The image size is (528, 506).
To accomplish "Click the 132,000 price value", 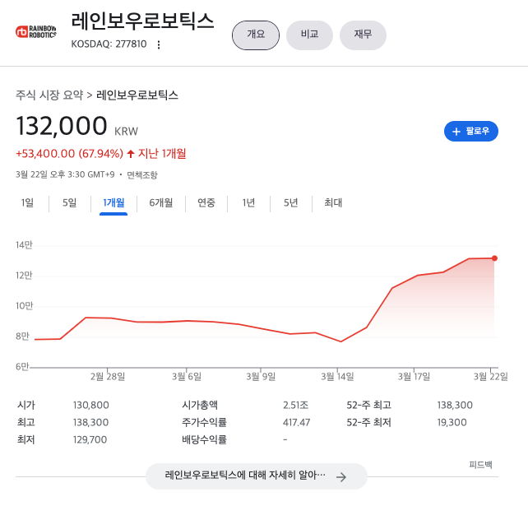I will (x=62, y=126).
